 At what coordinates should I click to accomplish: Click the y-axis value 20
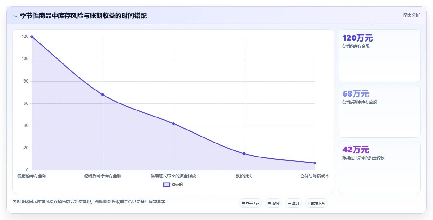coord(26,148)
